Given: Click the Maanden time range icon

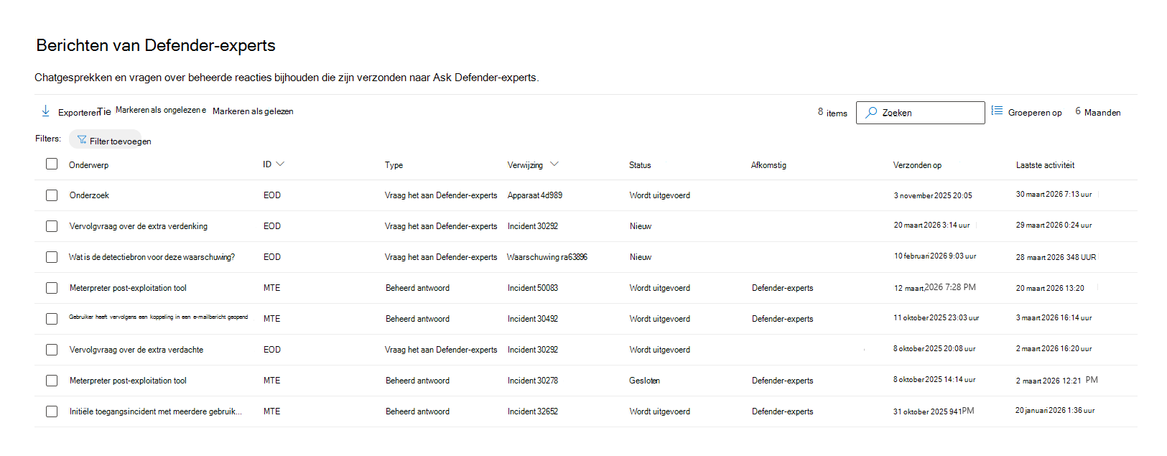Looking at the screenshot, I should 1078,111.
